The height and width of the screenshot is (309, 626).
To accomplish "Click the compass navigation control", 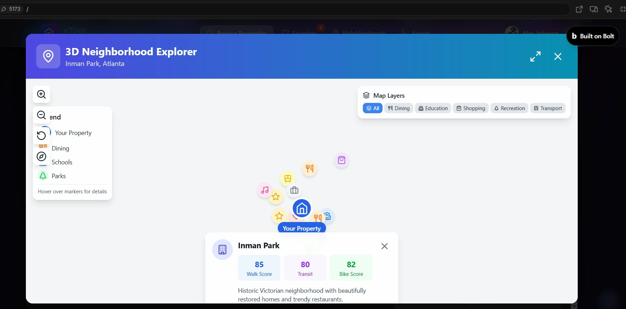I will 41,156.
